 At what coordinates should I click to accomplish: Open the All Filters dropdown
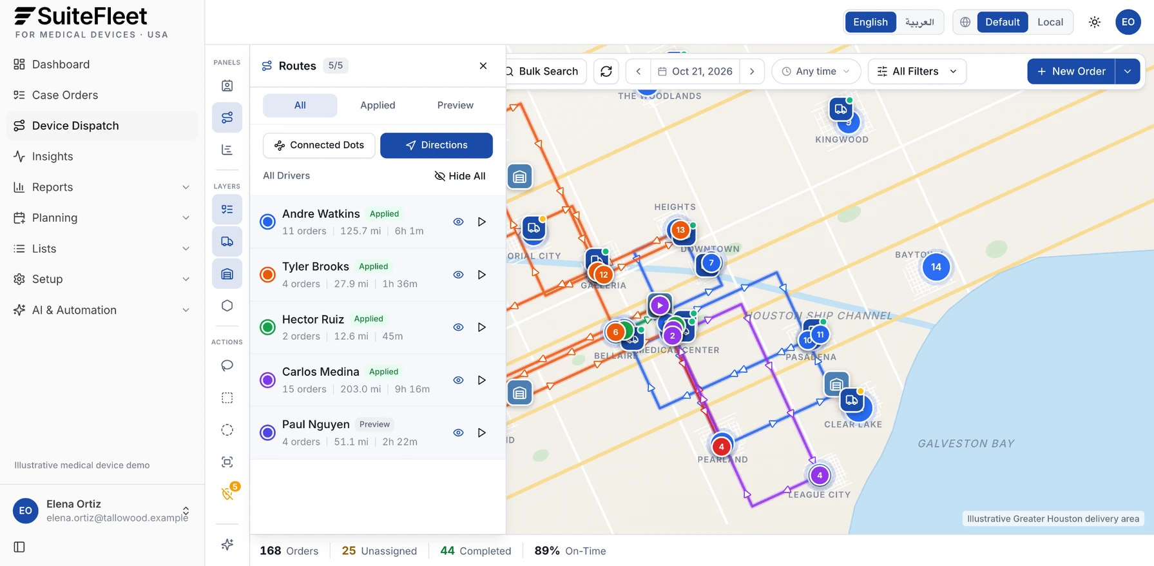click(917, 72)
